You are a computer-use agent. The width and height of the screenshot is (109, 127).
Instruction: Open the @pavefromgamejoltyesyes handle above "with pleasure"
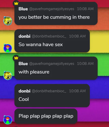(52, 64)
